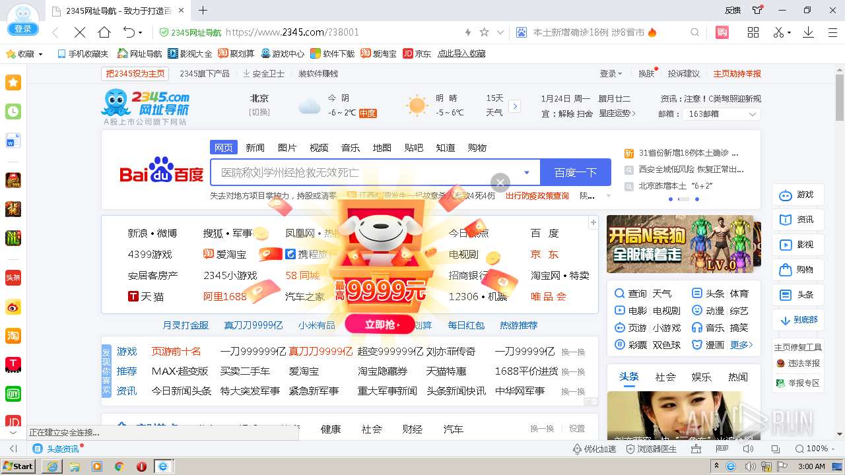
Task: Open the 影视 right side panel button
Action: pyautogui.click(x=798, y=245)
